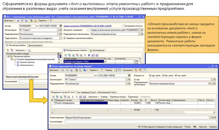The width and height of the screenshot is (219, 130).
Task: Click vertical scrollbar of Материальные затраты table
Action: coord(139,61)
